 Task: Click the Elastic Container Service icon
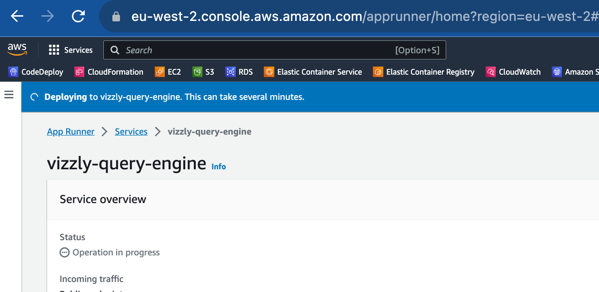(269, 72)
